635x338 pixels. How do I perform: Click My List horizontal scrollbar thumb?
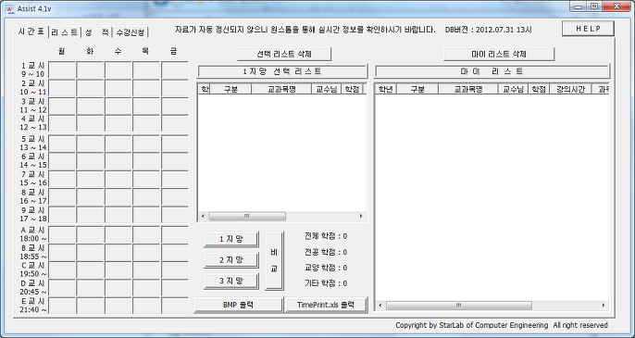click(459, 306)
